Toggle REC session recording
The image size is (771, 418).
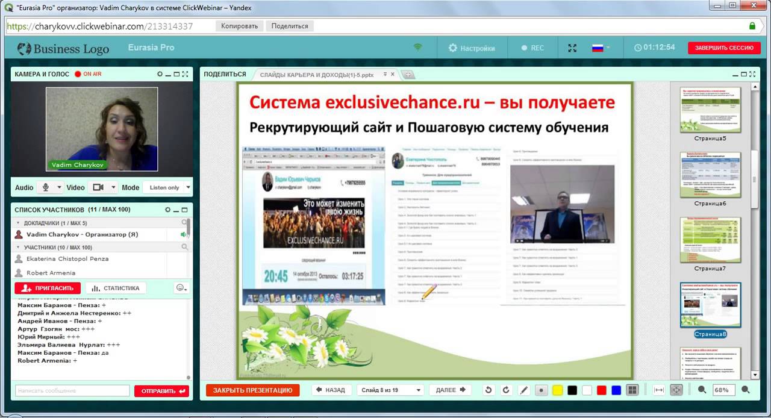[532, 48]
